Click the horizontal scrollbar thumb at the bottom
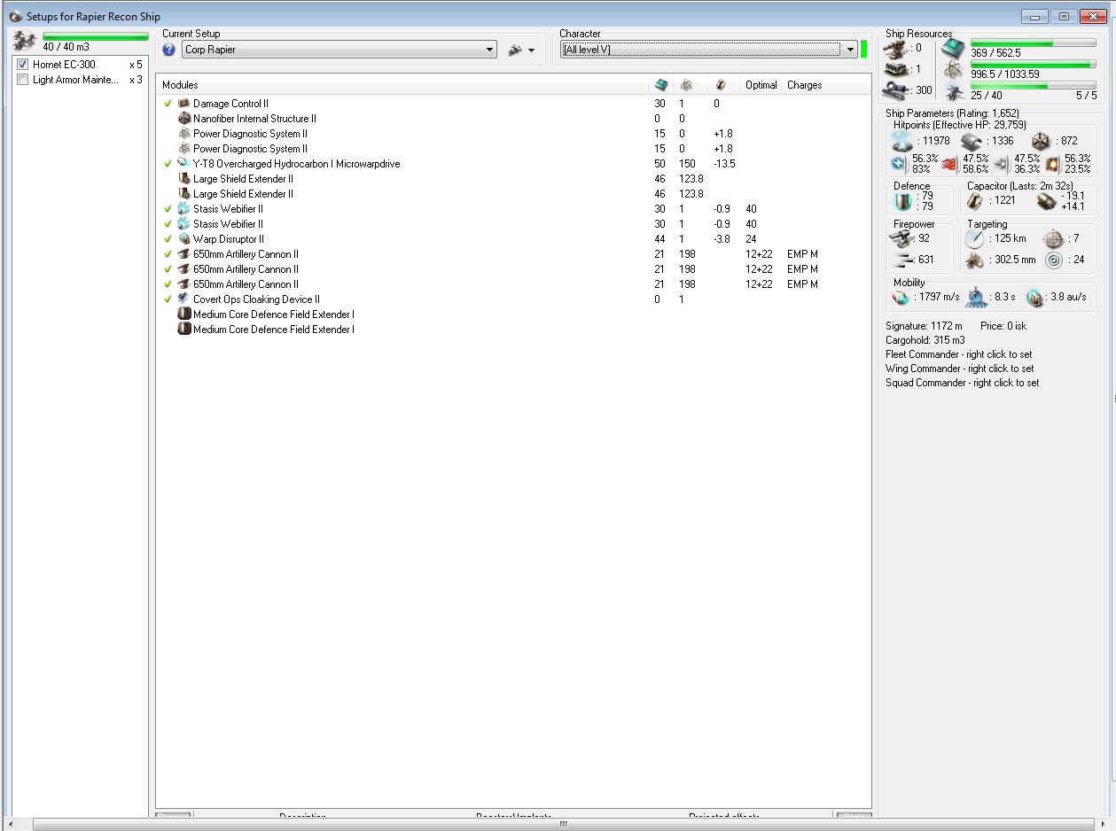Screen dimensions: 1116x831 point(563,824)
